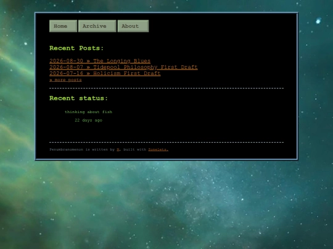Open the About navigation button
This screenshot has height=249, width=333.
click(x=133, y=26)
